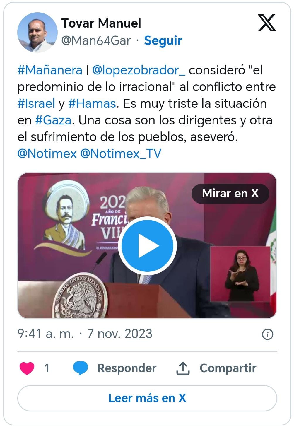This screenshot has width=294, height=427.
Task: Open the tweet info icon
Action: (268, 334)
